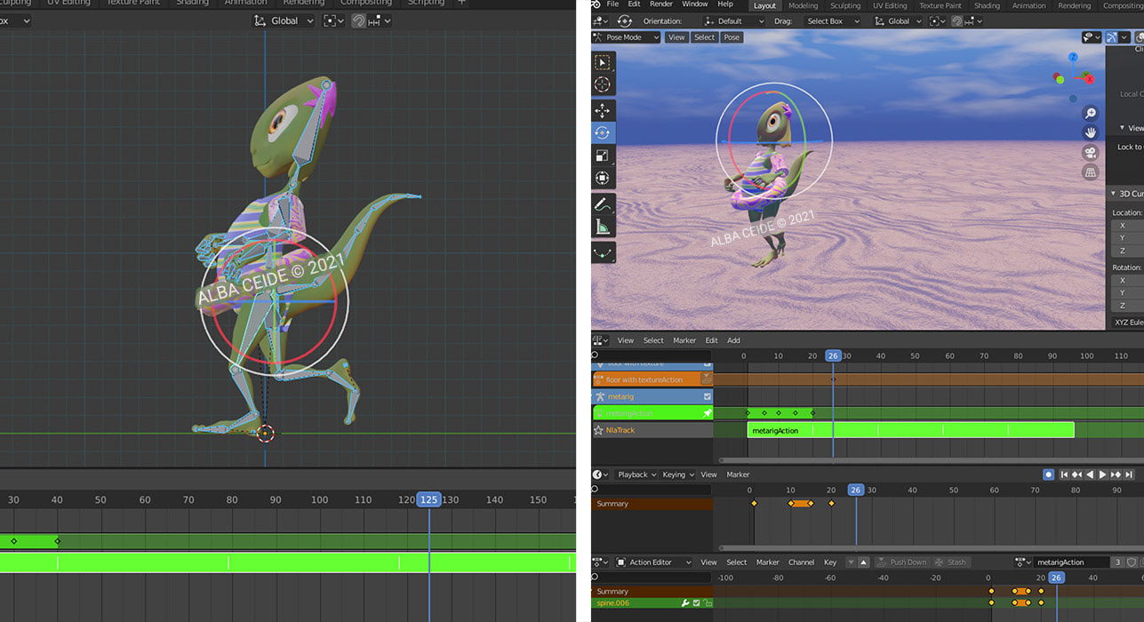
Task: Activate the Move tool
Action: pos(603,111)
